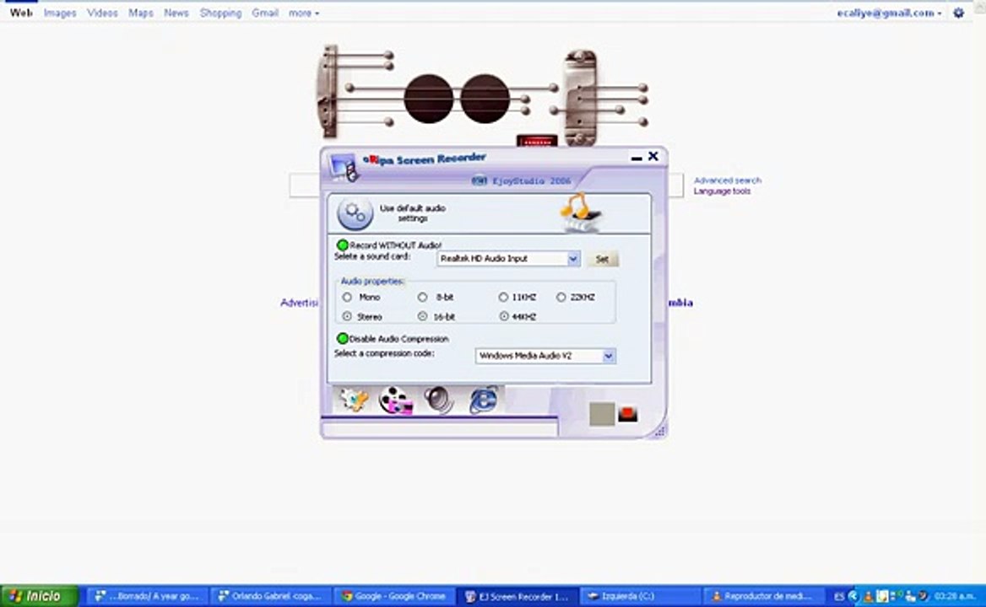The image size is (986, 607).
Task: Open Google Maps tab
Action: click(x=141, y=13)
